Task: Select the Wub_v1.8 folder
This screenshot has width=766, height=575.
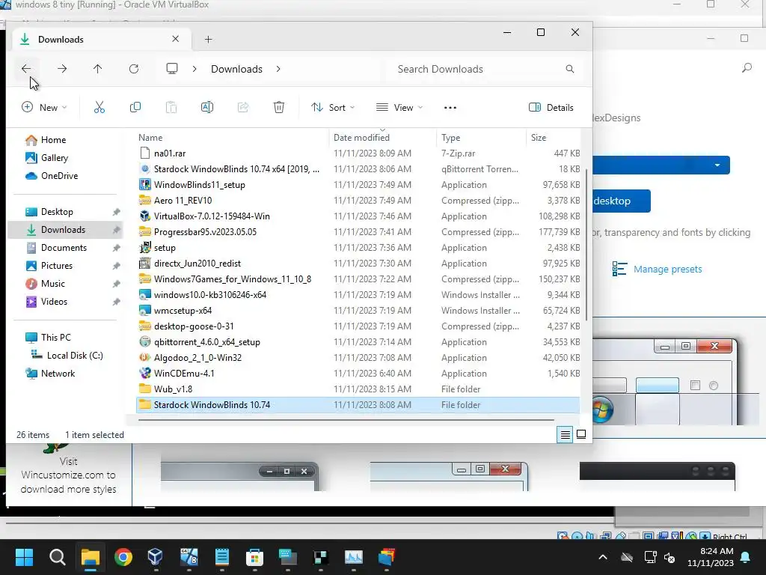Action: click(x=358, y=389)
